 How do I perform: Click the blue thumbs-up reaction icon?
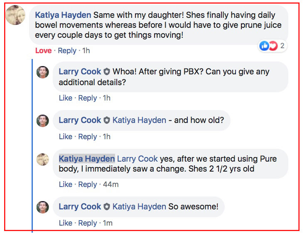[264, 46]
